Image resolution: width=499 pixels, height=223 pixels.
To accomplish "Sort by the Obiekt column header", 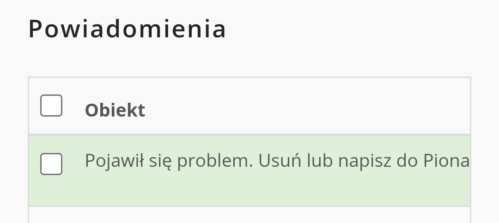I will point(115,110).
